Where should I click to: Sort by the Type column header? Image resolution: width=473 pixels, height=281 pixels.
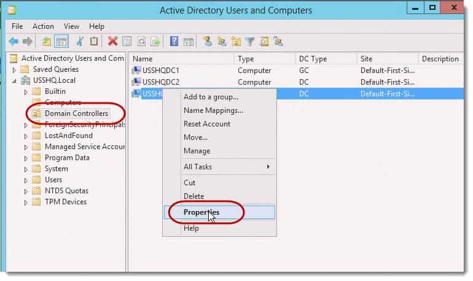(265, 59)
